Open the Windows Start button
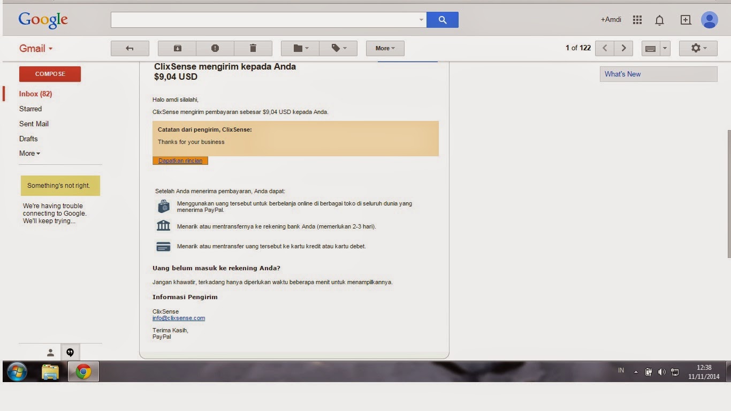 tap(17, 371)
